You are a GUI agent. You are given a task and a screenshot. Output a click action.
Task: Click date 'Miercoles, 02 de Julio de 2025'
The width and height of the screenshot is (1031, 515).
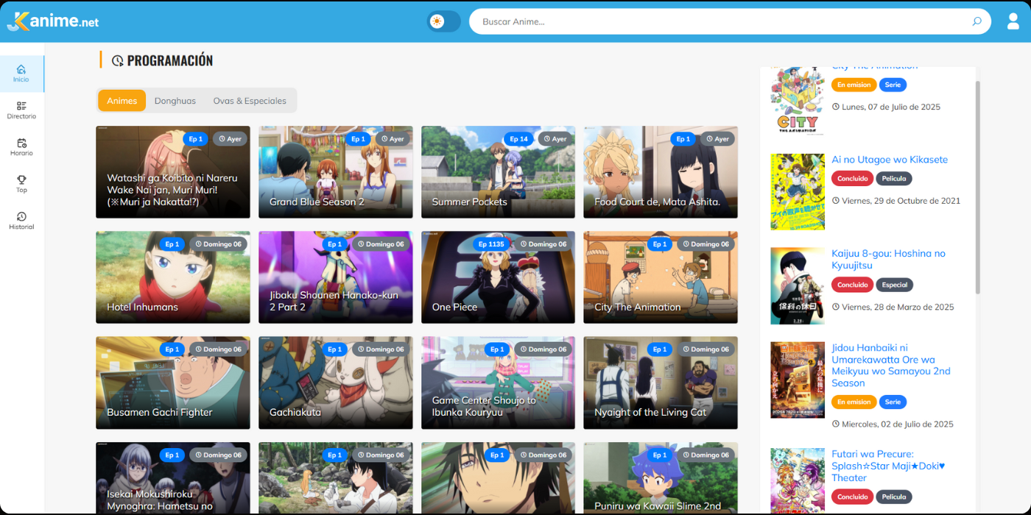(x=893, y=425)
